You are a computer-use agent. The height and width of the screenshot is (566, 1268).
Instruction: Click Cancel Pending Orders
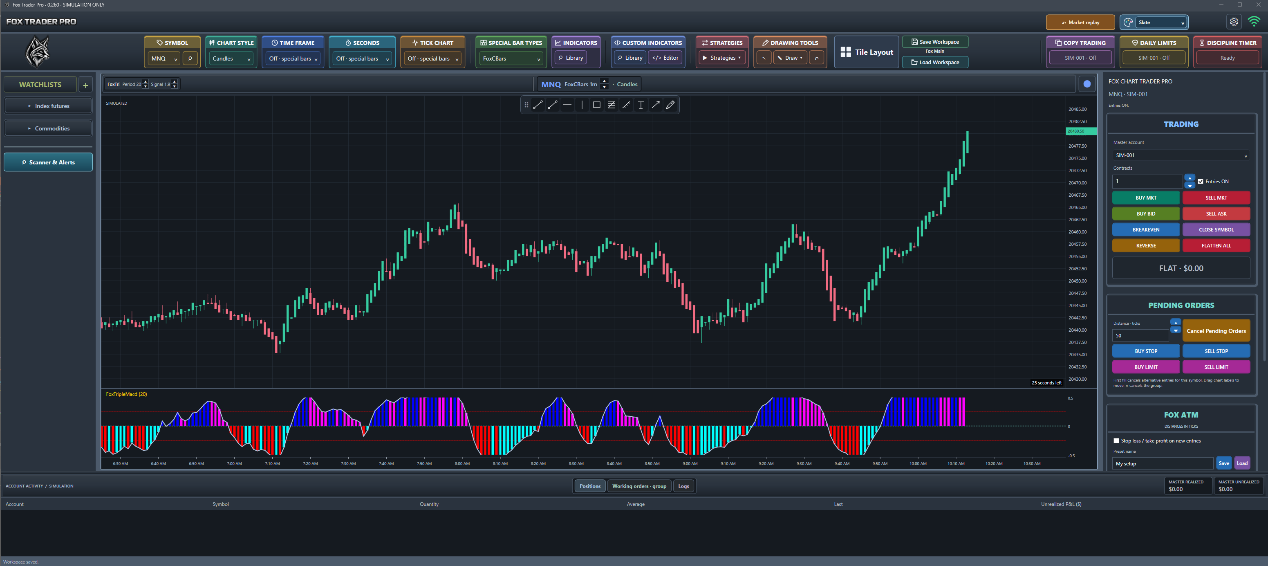[x=1216, y=330]
